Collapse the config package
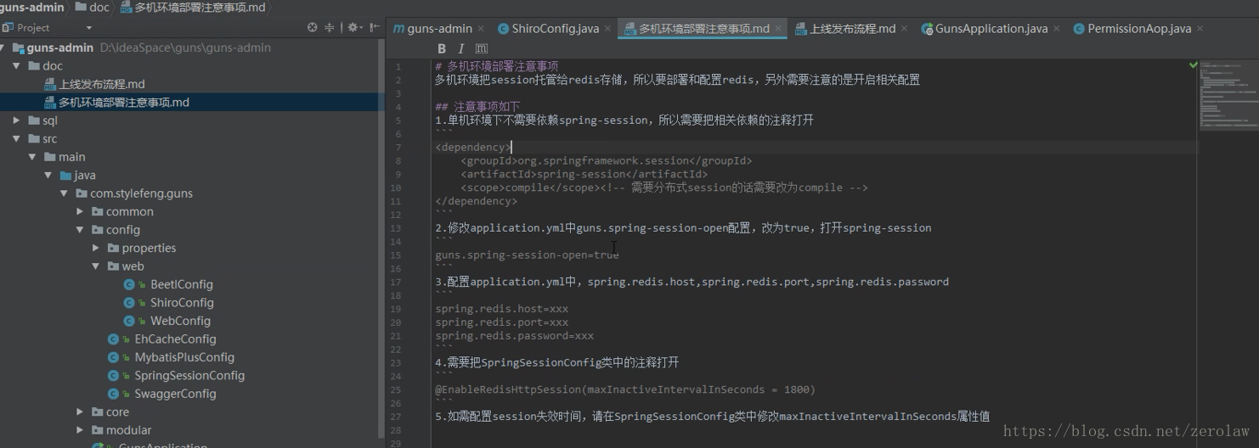The image size is (1259, 448). (80, 230)
